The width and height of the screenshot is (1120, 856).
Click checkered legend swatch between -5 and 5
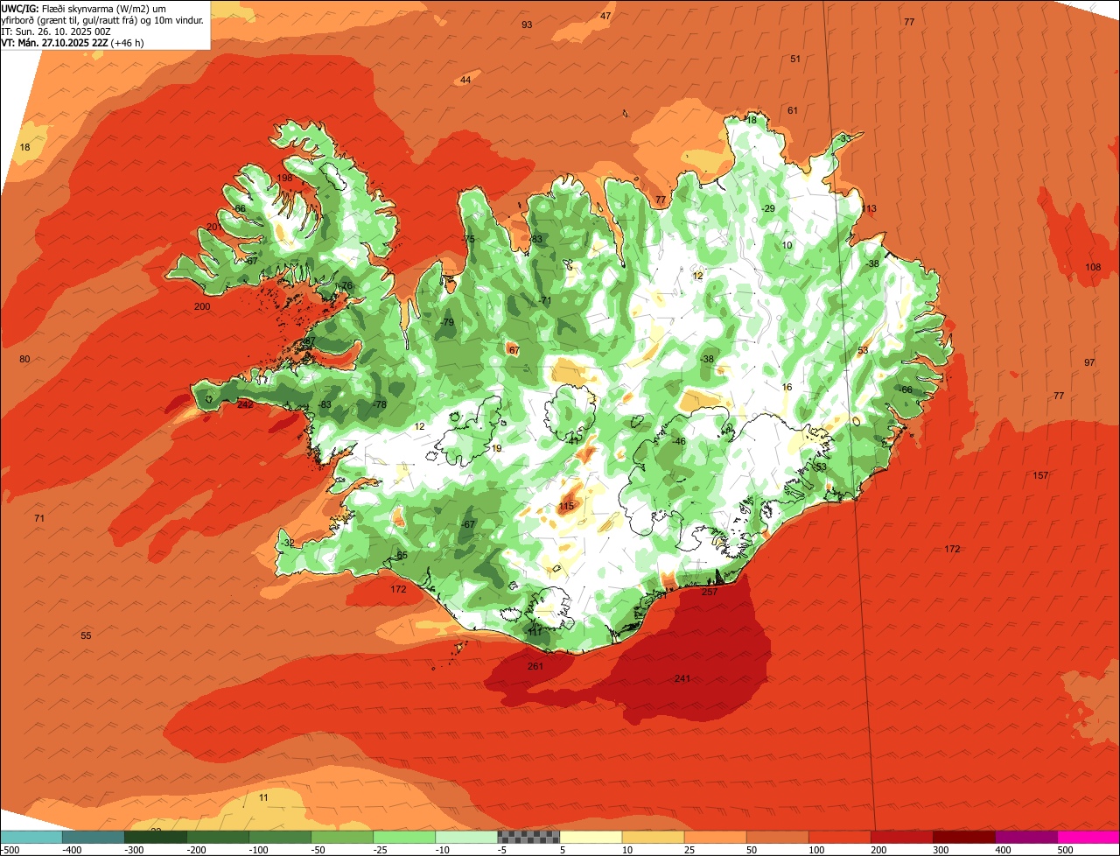[x=528, y=837]
